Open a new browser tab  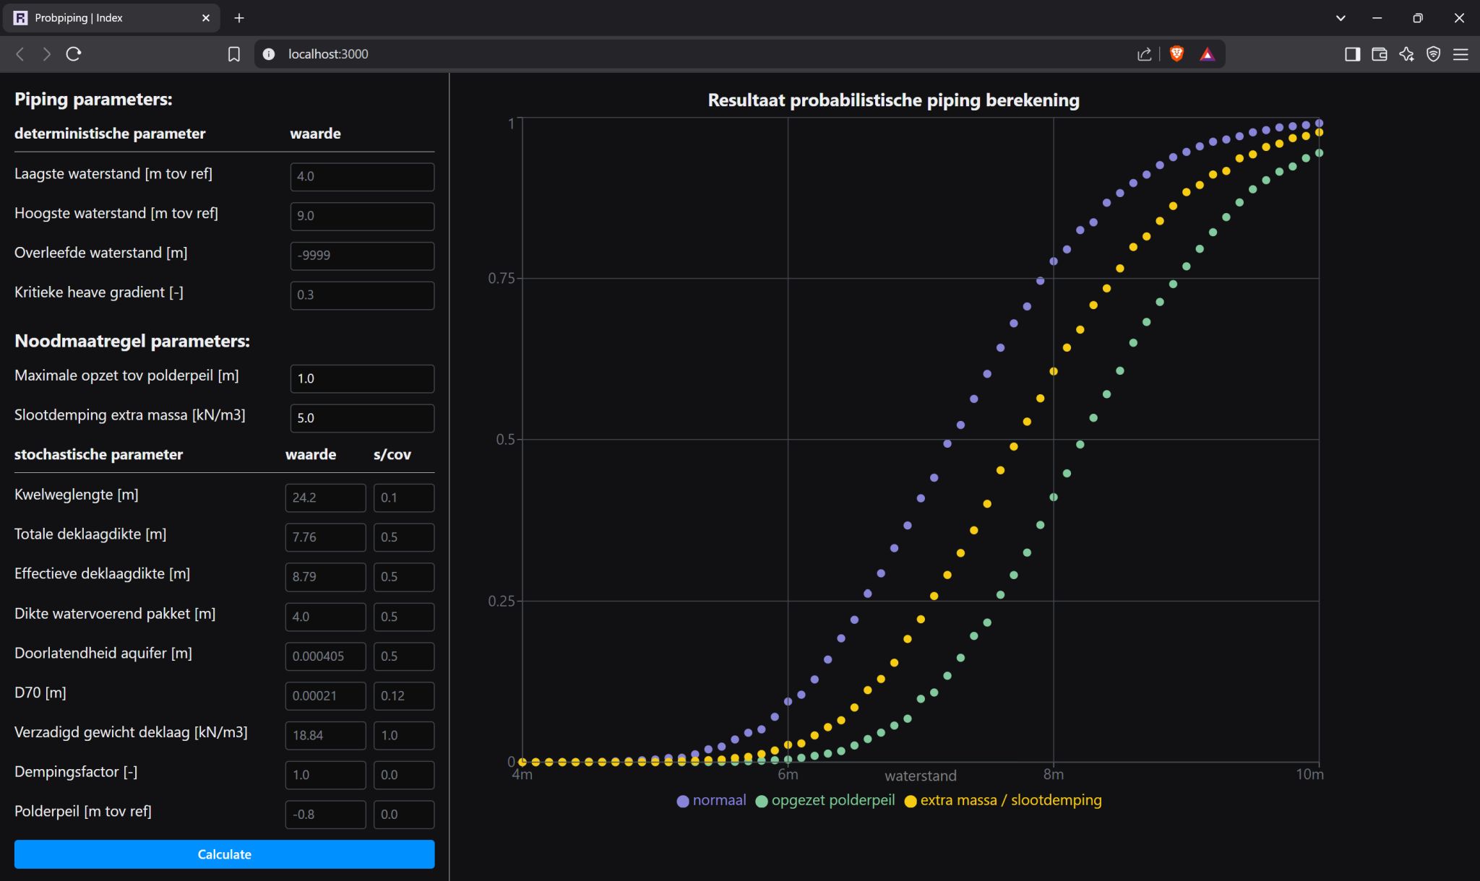click(x=239, y=18)
